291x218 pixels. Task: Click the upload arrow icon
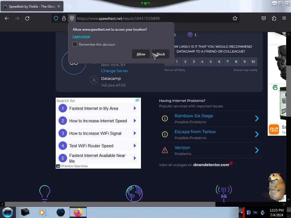[x=190, y=35]
